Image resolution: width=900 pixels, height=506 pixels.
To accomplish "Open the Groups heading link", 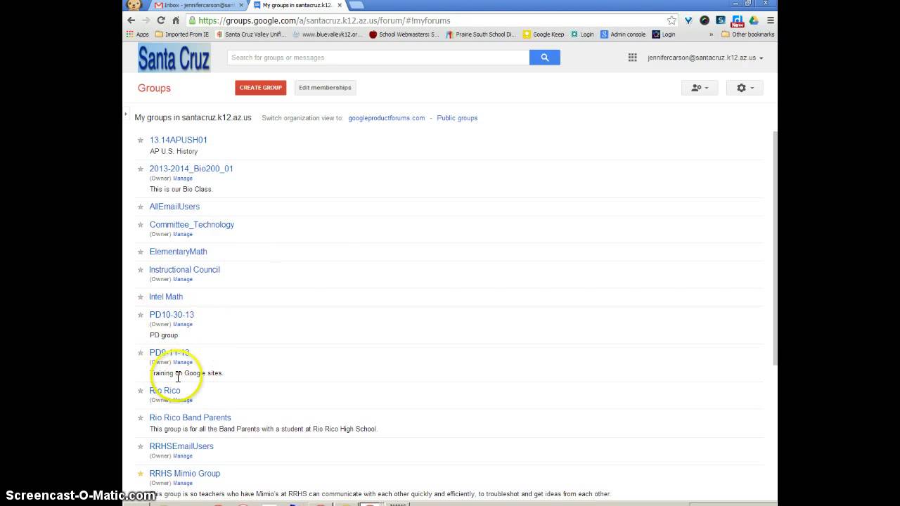I will [154, 88].
